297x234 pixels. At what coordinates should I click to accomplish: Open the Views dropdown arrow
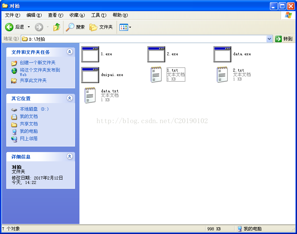(x=130, y=27)
